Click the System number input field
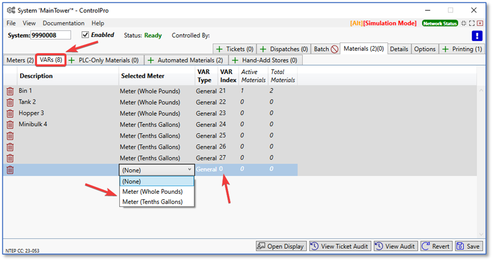The height and width of the screenshot is (261, 493). tap(50, 35)
